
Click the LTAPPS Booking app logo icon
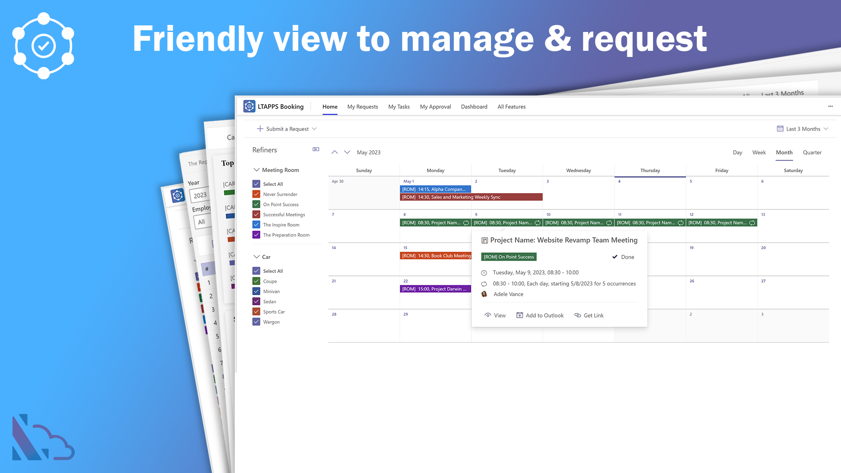pos(249,106)
